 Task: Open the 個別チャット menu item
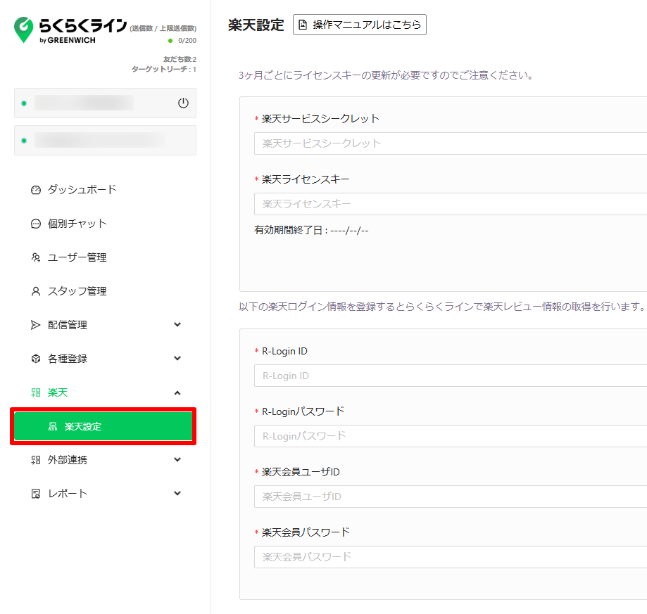(x=103, y=224)
